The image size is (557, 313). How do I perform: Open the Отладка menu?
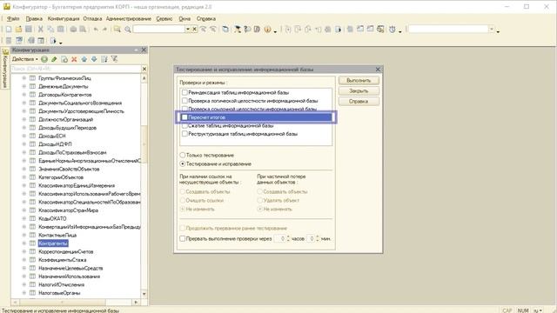click(93, 19)
